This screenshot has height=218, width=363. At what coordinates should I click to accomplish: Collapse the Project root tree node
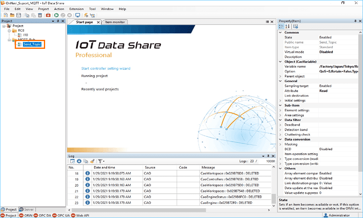(4, 26)
